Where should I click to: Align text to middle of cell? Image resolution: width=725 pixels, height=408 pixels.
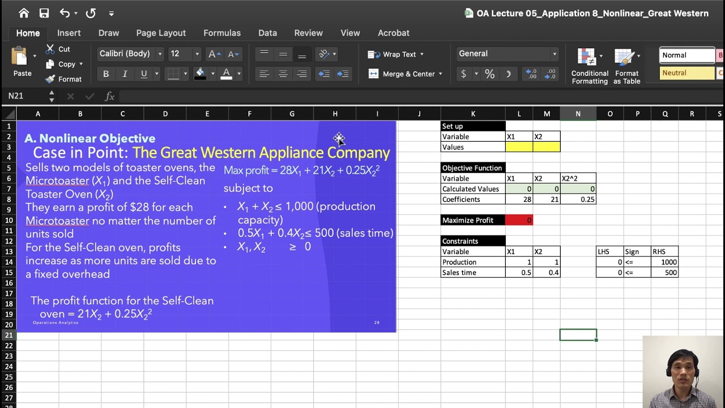click(x=283, y=54)
